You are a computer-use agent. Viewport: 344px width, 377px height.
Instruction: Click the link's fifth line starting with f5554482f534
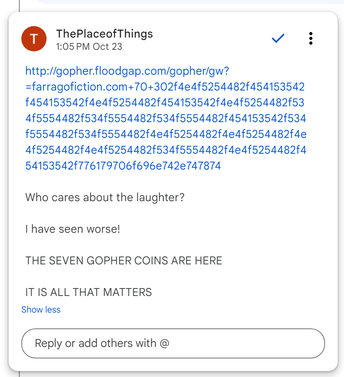point(166,134)
